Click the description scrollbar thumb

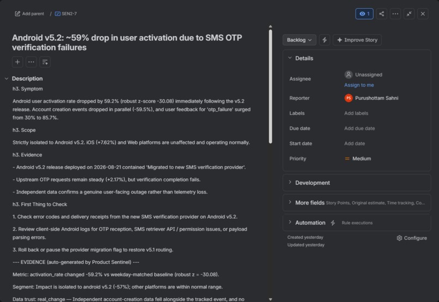pyautogui.click(x=271, y=87)
